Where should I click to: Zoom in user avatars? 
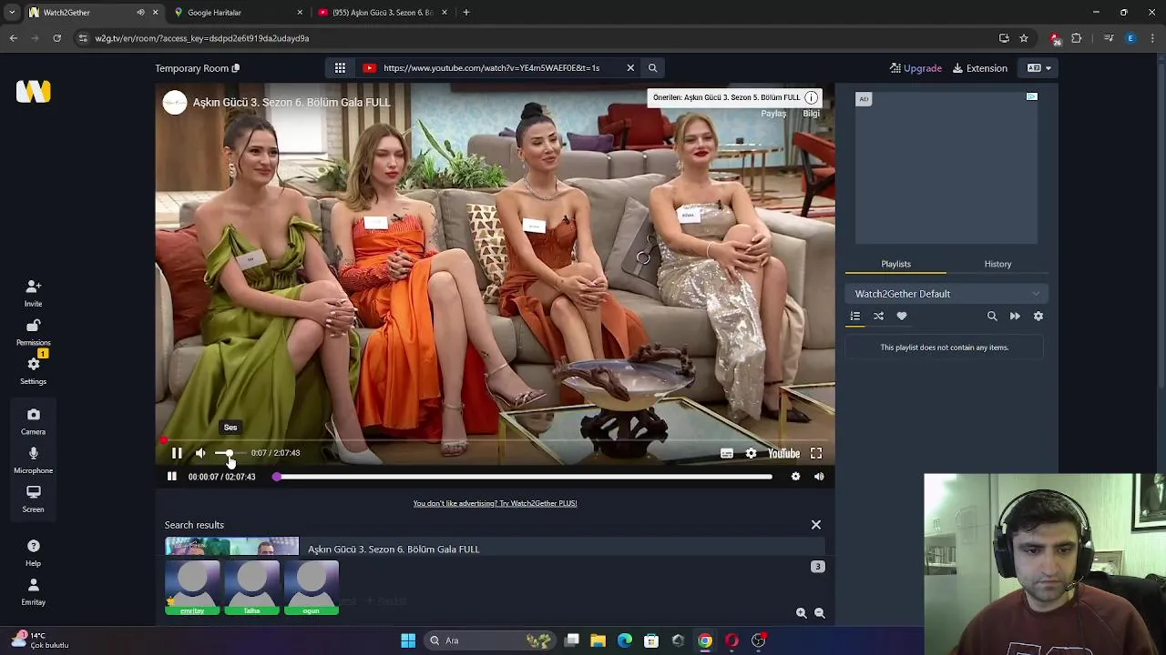tap(801, 613)
